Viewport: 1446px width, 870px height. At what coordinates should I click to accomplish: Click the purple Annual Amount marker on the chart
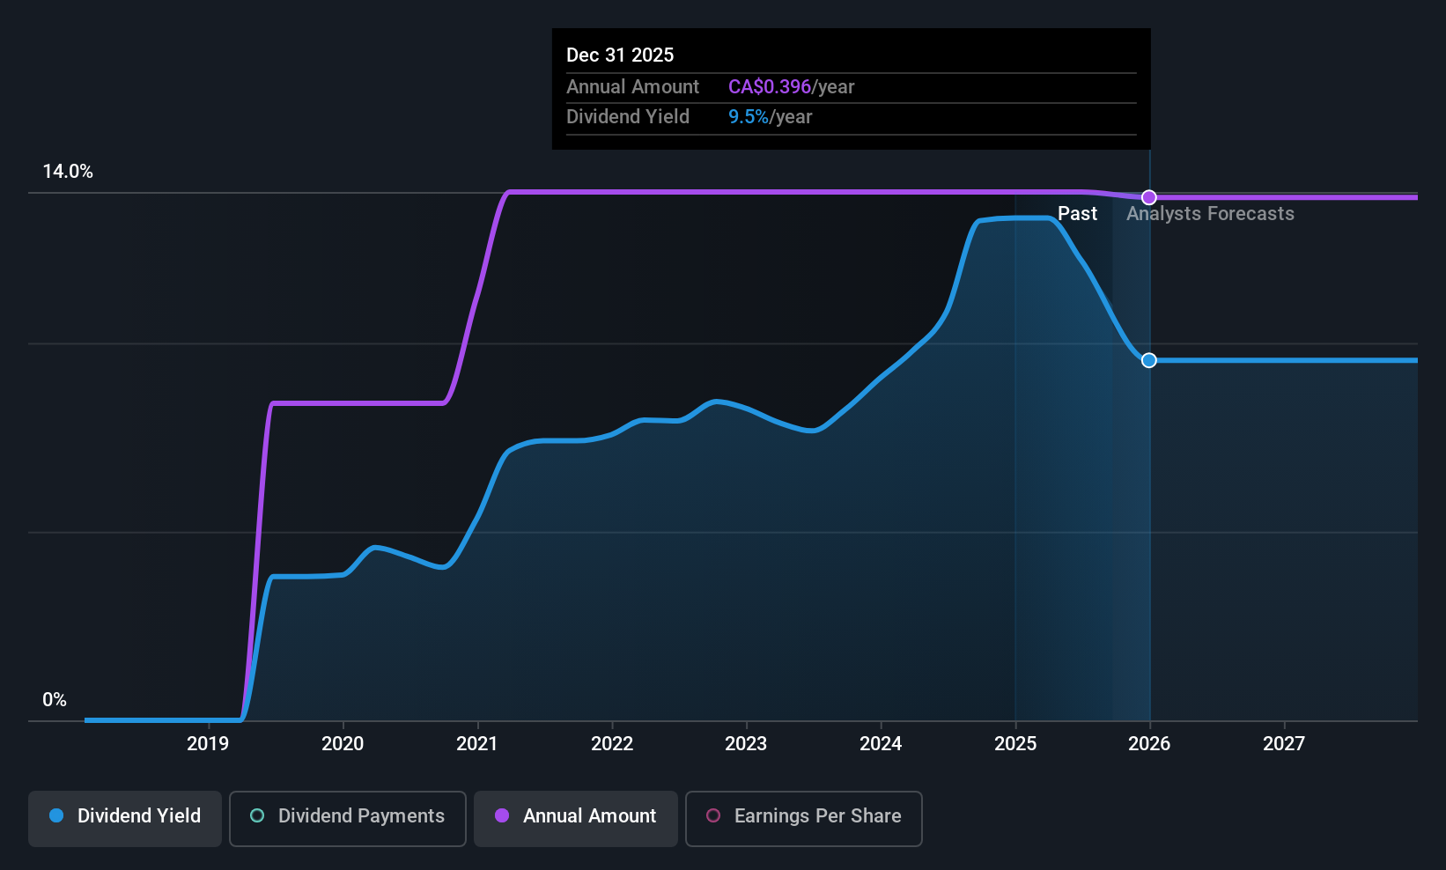pyautogui.click(x=1148, y=197)
